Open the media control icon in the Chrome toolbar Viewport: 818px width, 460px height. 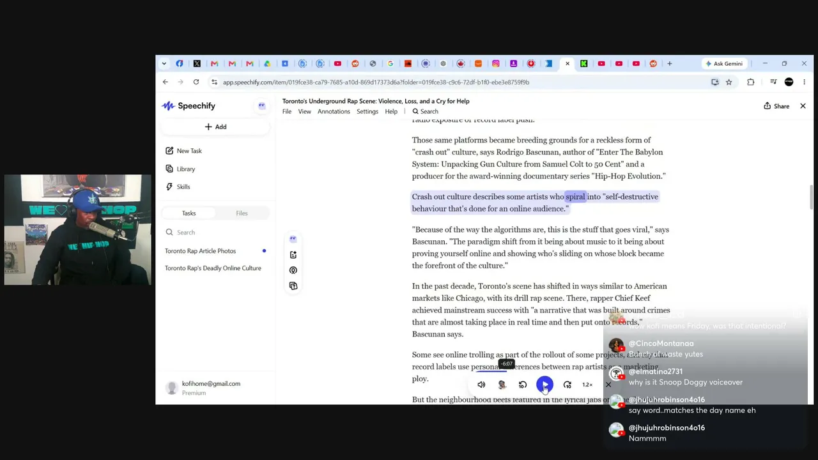pos(773,82)
